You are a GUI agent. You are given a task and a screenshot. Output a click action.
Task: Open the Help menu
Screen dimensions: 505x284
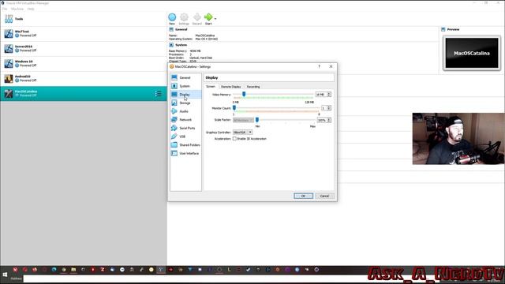point(31,9)
